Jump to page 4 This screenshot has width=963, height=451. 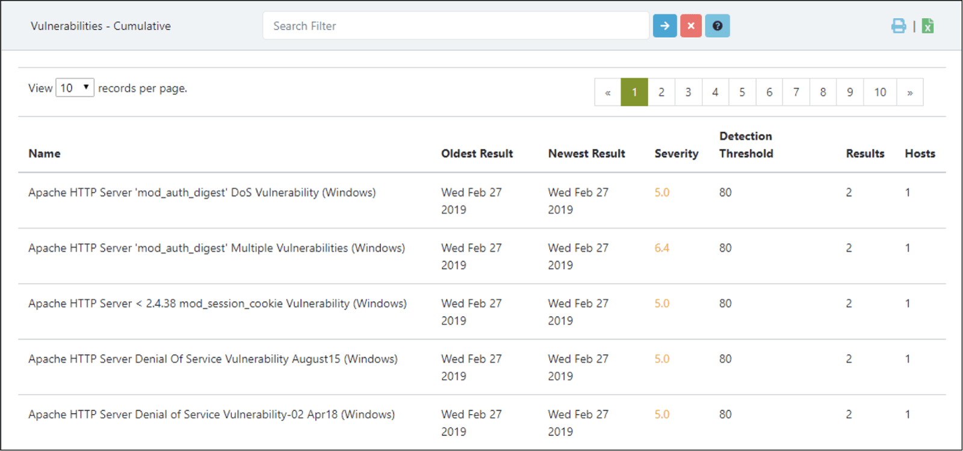pos(715,92)
